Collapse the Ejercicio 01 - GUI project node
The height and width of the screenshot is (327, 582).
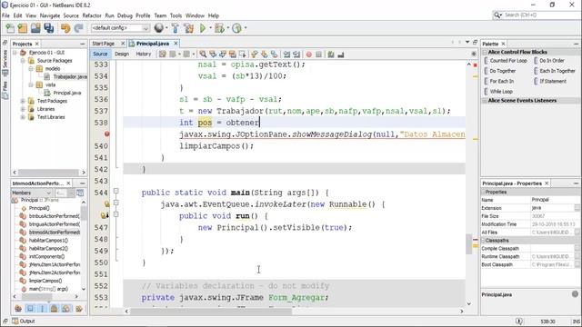[x=15, y=53]
